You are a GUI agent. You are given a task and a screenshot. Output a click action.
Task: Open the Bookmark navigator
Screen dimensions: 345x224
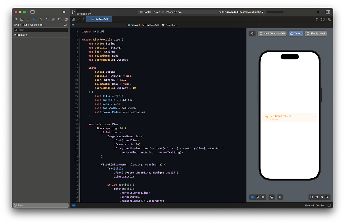tap(28, 19)
